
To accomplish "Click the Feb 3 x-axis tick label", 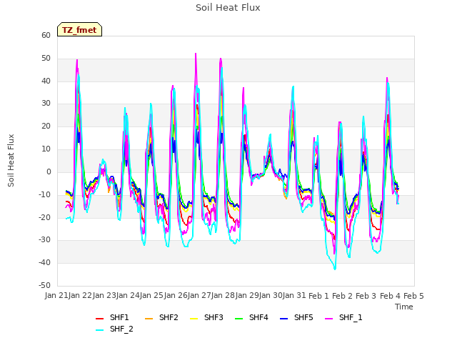I will click(366, 296).
